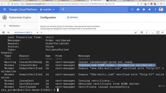Click the 'Warning' event type text

tap(10, 62)
